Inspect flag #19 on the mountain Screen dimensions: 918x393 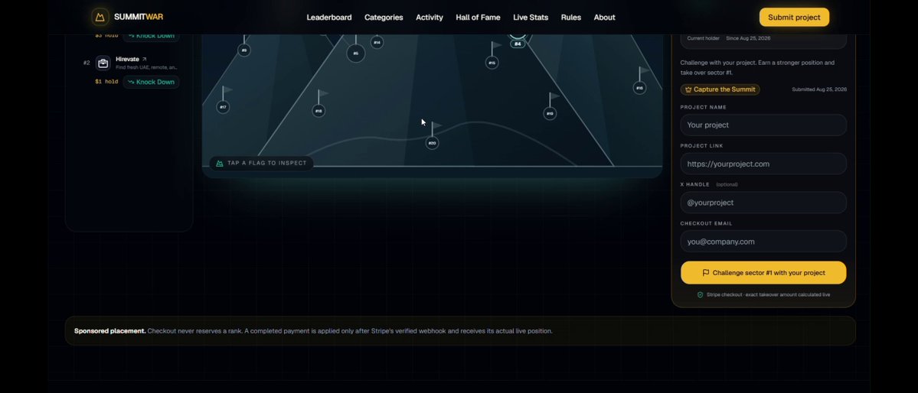[x=549, y=113]
